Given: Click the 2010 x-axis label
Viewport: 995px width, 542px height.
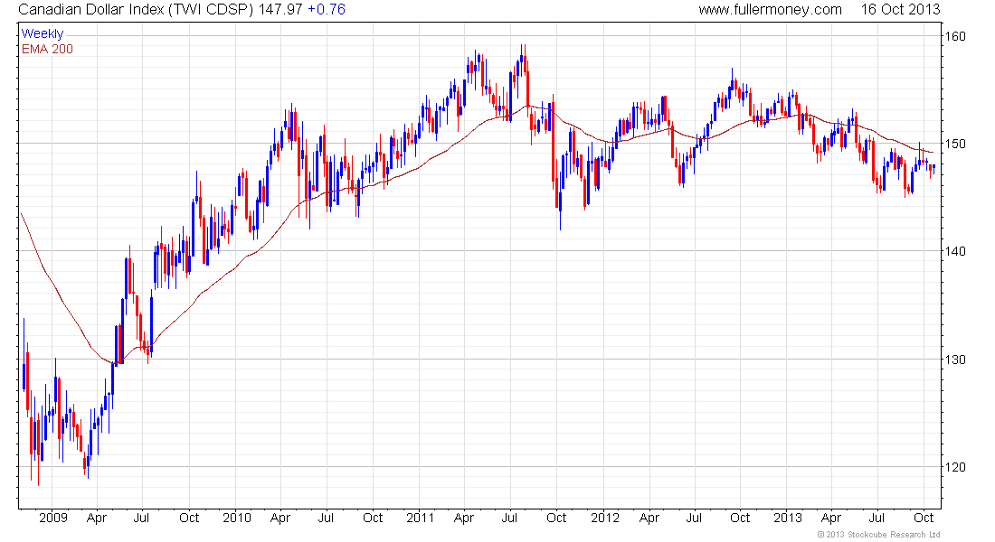Looking at the screenshot, I should click(x=237, y=518).
